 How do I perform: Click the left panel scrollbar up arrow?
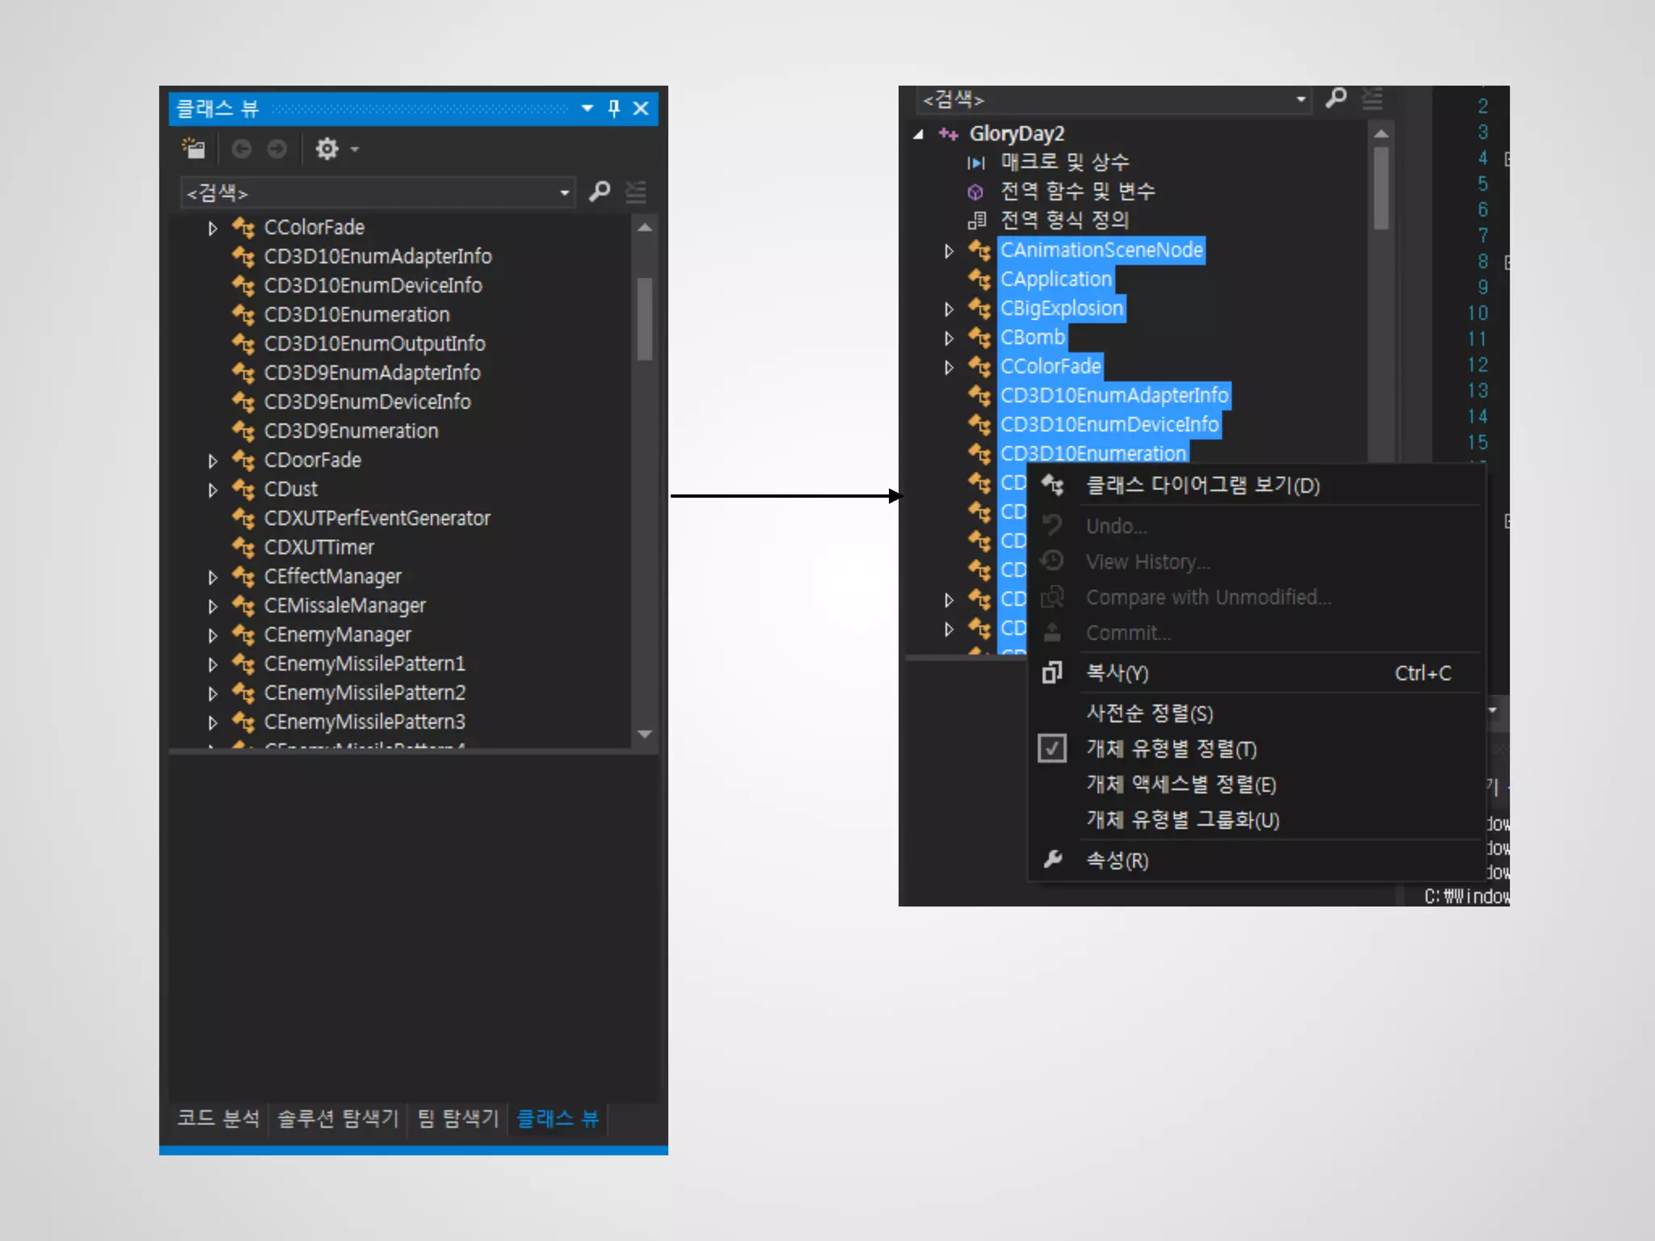[644, 229]
